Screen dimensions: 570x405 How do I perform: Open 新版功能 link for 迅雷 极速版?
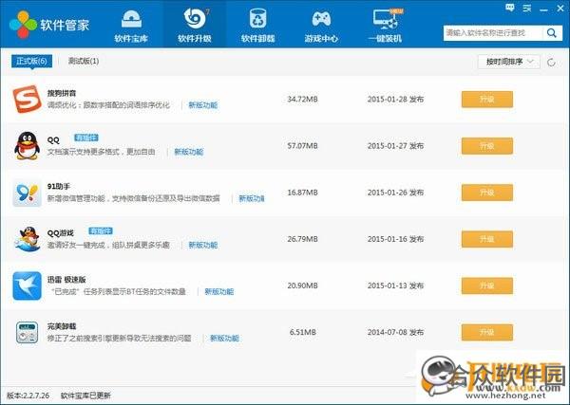point(219,291)
